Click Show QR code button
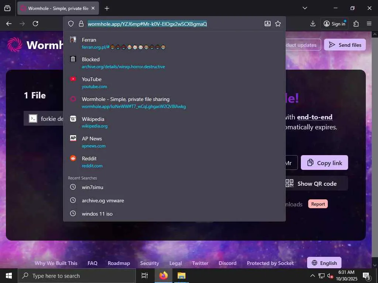This screenshot has width=378, height=283. point(316,184)
